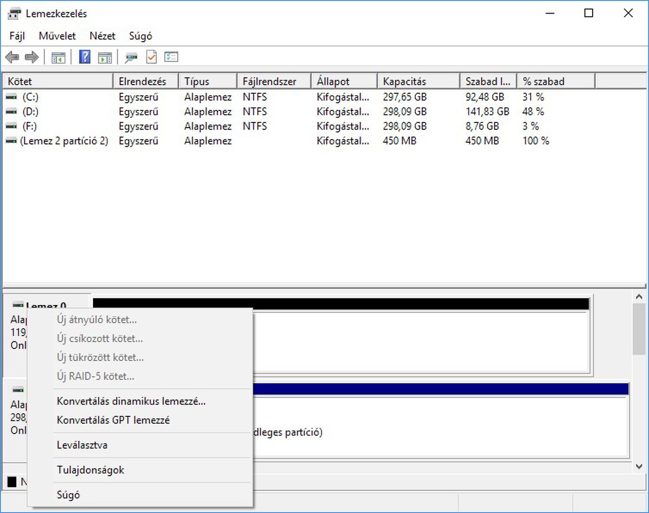Click the Lemezkezelés app icon in title bar

click(x=15, y=14)
